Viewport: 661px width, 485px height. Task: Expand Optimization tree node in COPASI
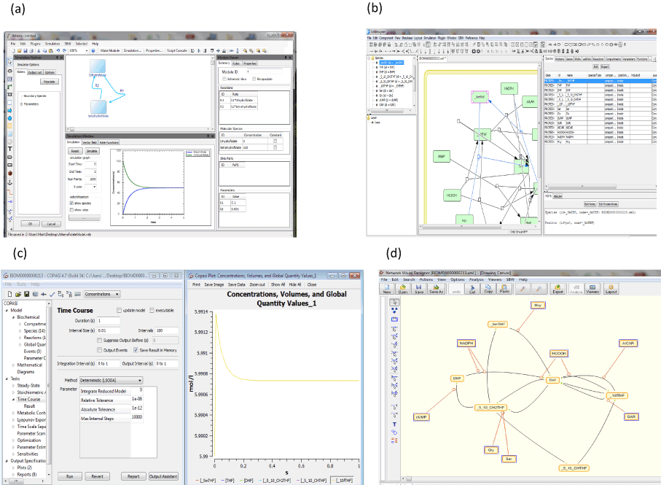point(14,441)
